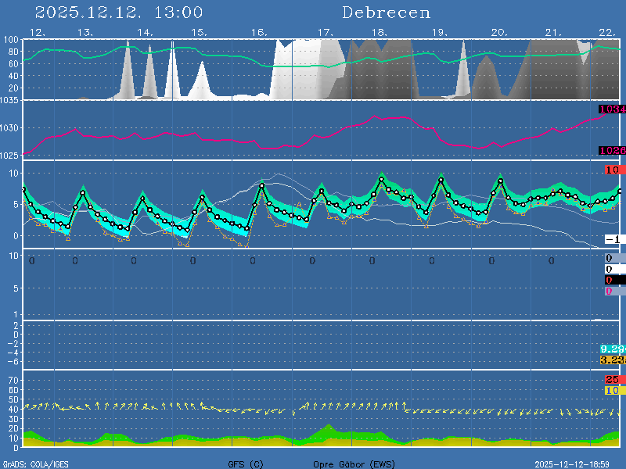Click the cyan 9.29 value label
Screen dimensions: 626x469
tap(612, 349)
